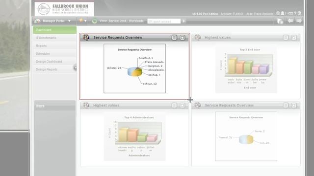Open Design Dashboard in the sidebar
Screen dimensions: 314x176
[x=54, y=62]
